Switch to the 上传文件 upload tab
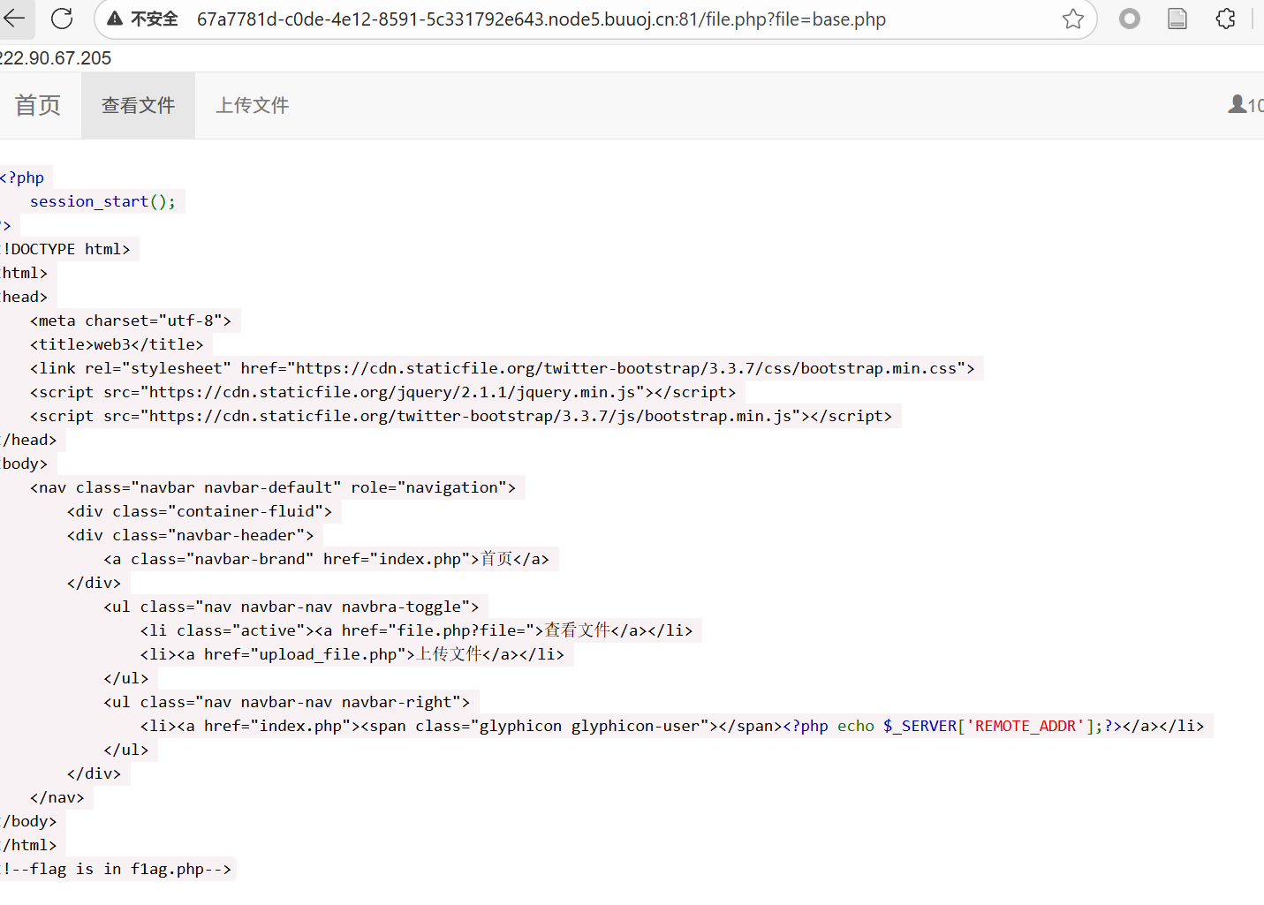Image resolution: width=1264 pixels, height=905 pixels. tap(253, 105)
